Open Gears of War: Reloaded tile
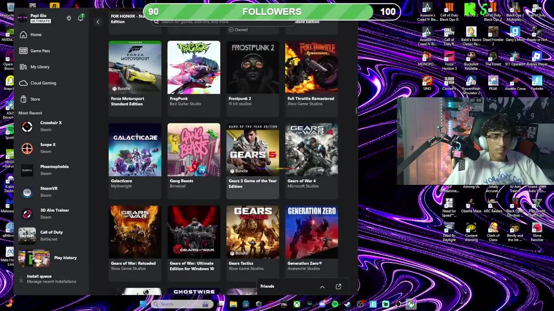The image size is (554, 311). pos(135,243)
